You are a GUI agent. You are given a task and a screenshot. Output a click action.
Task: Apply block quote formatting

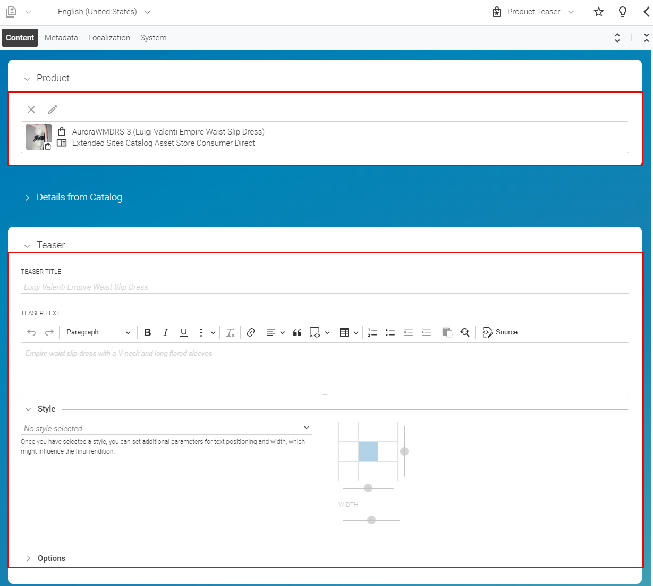coord(297,332)
